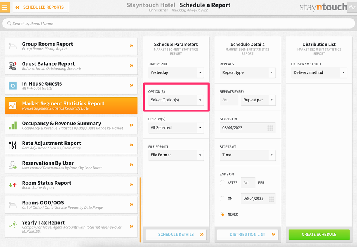Click the Guest Balance Report coins icon
This screenshot has width=357, height=247.
click(x=13, y=66)
